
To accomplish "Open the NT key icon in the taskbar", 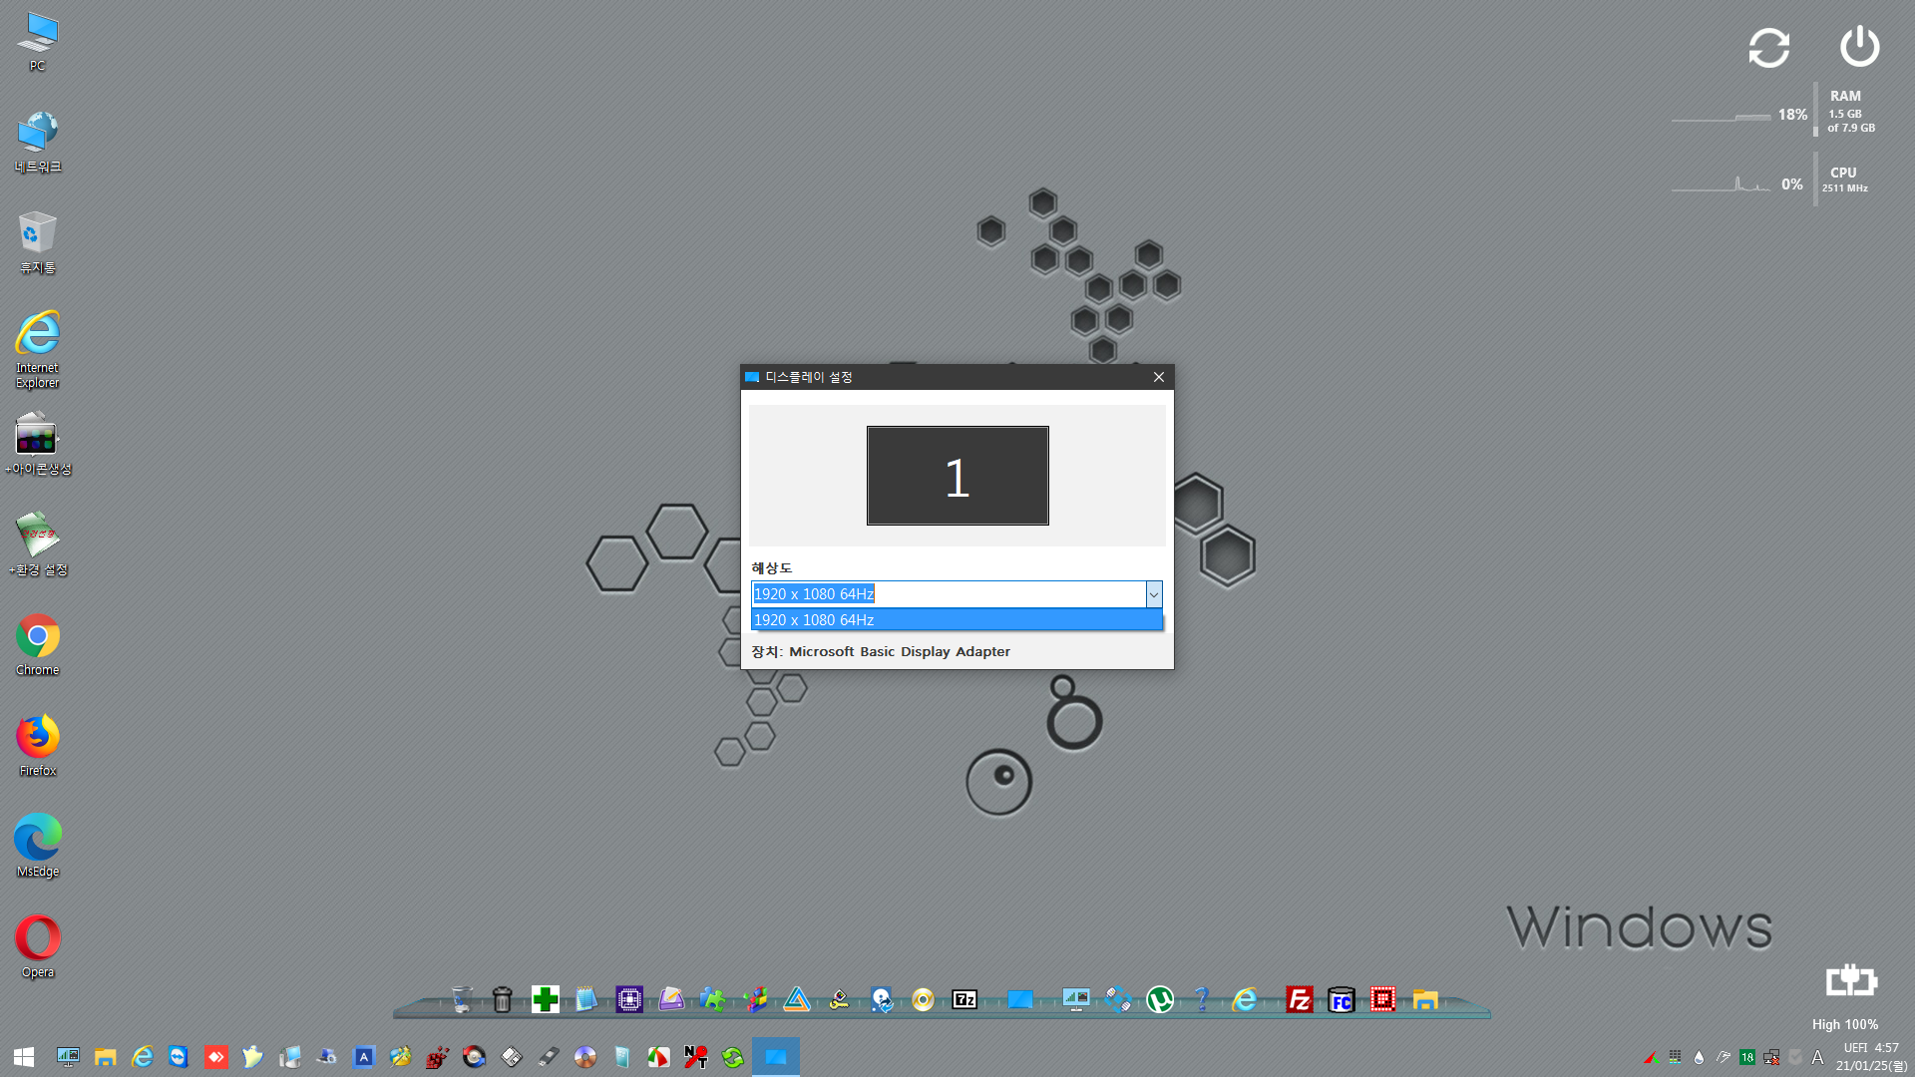I will tap(696, 1057).
